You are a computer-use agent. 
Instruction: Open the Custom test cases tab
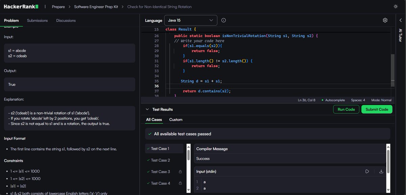coord(176,119)
